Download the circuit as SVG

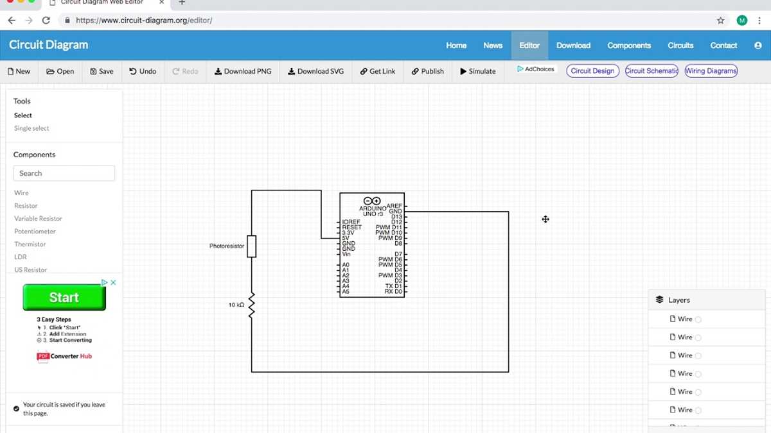click(x=316, y=71)
